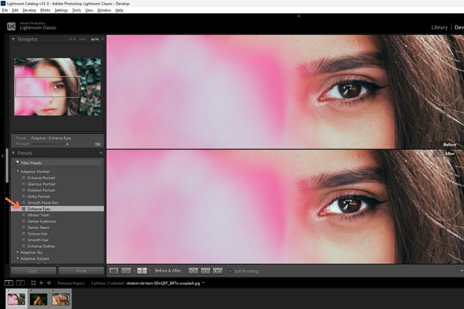Enable the Soft Proofing checkbox
Screen dimensions: 464x309
click(230, 271)
